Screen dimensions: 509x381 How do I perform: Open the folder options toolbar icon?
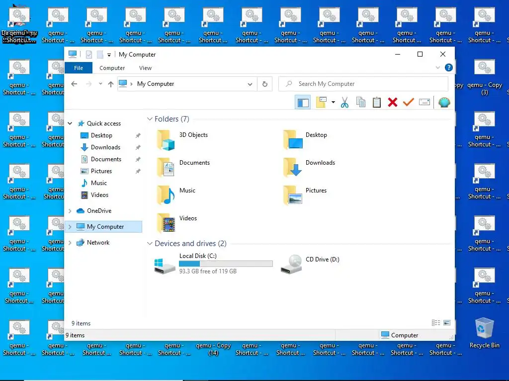tap(322, 102)
